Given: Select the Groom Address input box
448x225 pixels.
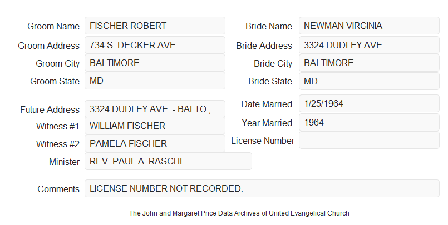Looking at the screenshot, I should [x=155, y=45].
